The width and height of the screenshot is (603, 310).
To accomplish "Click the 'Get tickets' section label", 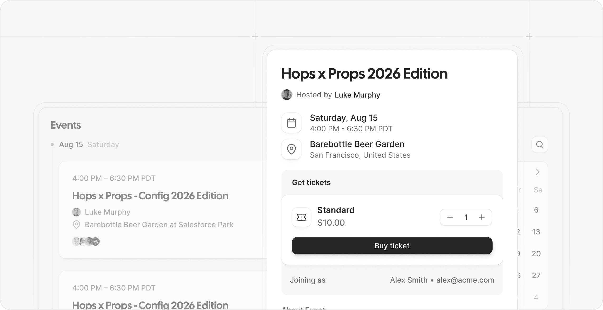I will click(311, 182).
